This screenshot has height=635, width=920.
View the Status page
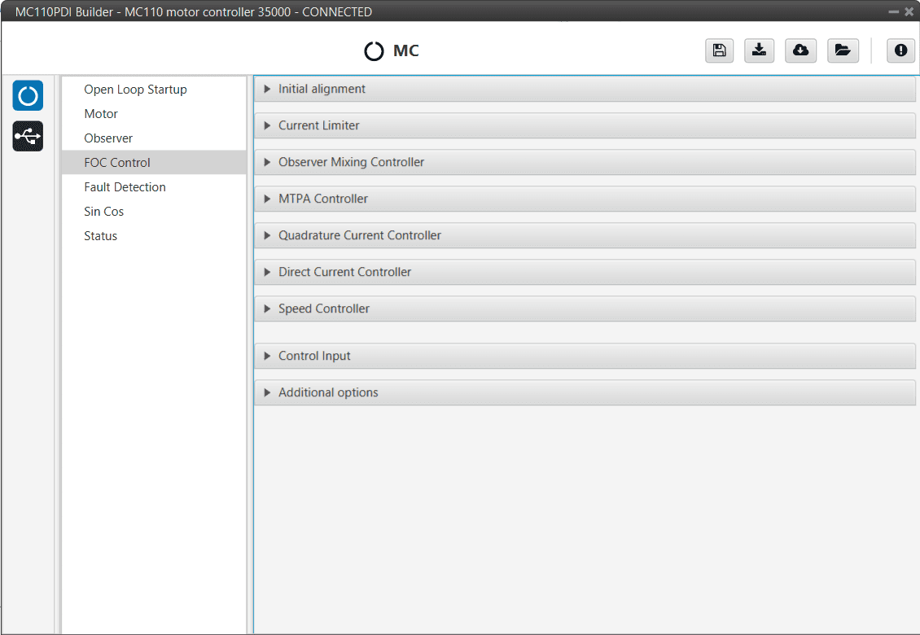click(154, 236)
